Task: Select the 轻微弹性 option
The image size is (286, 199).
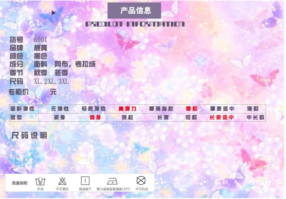Action: (x=94, y=109)
